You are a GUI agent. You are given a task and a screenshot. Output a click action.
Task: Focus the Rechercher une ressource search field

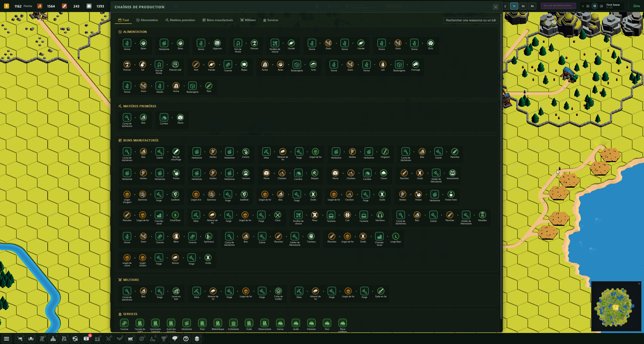pyautogui.click(x=471, y=20)
